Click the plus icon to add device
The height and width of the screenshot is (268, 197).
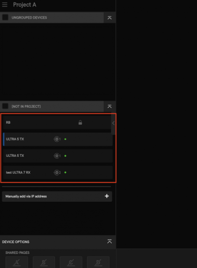(x=107, y=196)
